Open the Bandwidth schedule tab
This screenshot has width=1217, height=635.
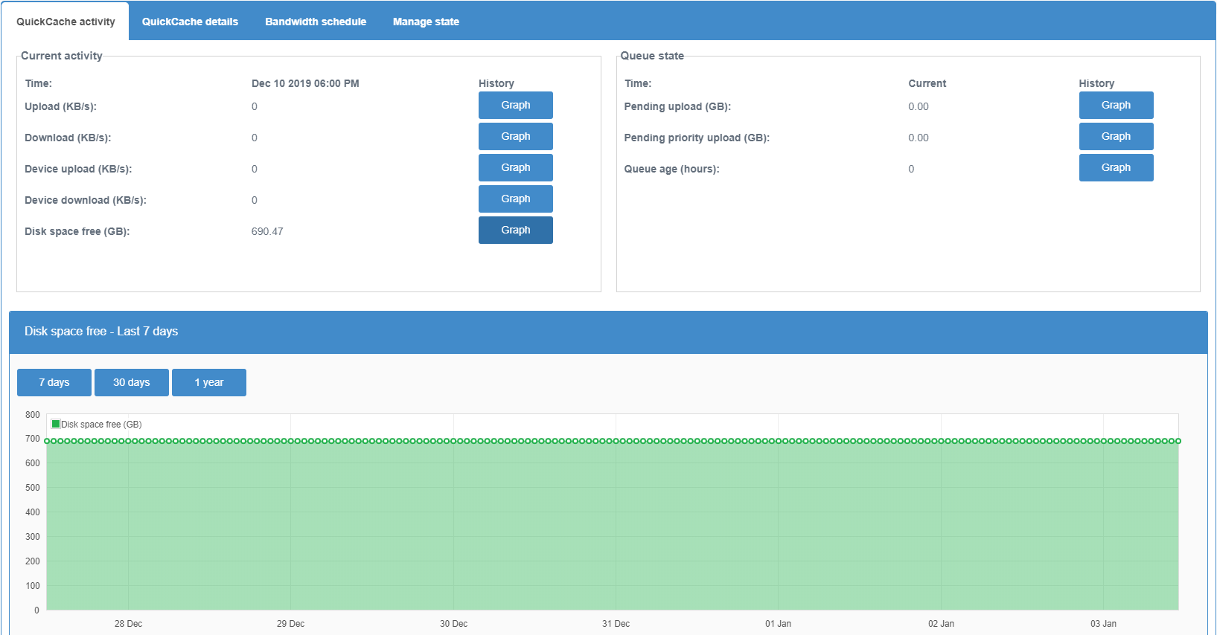click(x=316, y=22)
